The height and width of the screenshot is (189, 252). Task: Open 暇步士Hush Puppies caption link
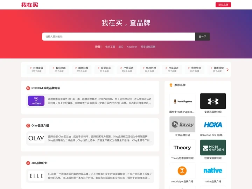[x=182, y=112]
